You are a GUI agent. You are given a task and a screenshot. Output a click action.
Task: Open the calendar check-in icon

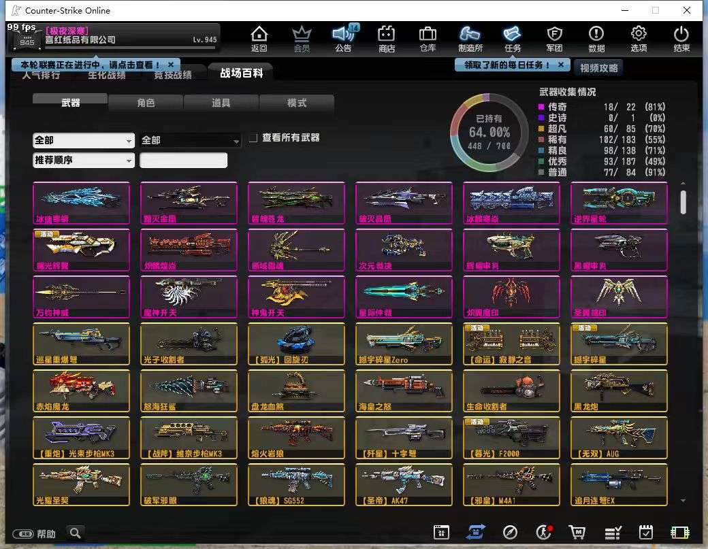tap(645, 532)
